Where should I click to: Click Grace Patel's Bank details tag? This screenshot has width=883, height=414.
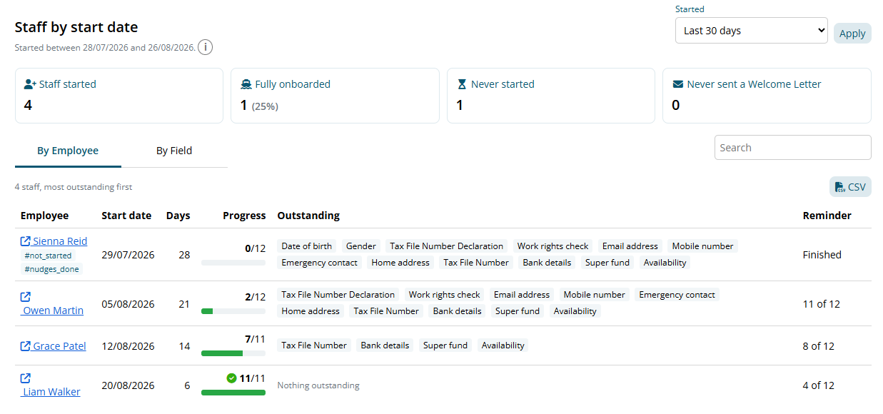click(385, 345)
